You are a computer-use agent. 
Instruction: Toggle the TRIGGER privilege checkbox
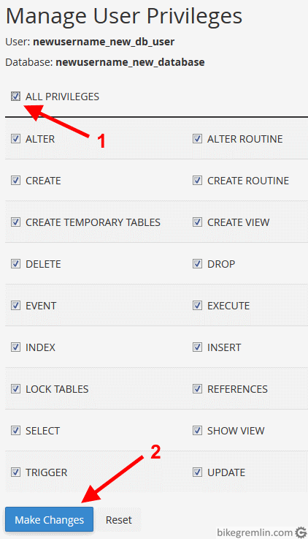tap(15, 472)
